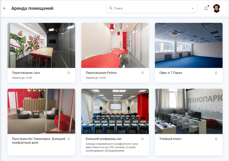Open the notifications bell
This screenshot has width=229, height=161.
click(x=206, y=8)
